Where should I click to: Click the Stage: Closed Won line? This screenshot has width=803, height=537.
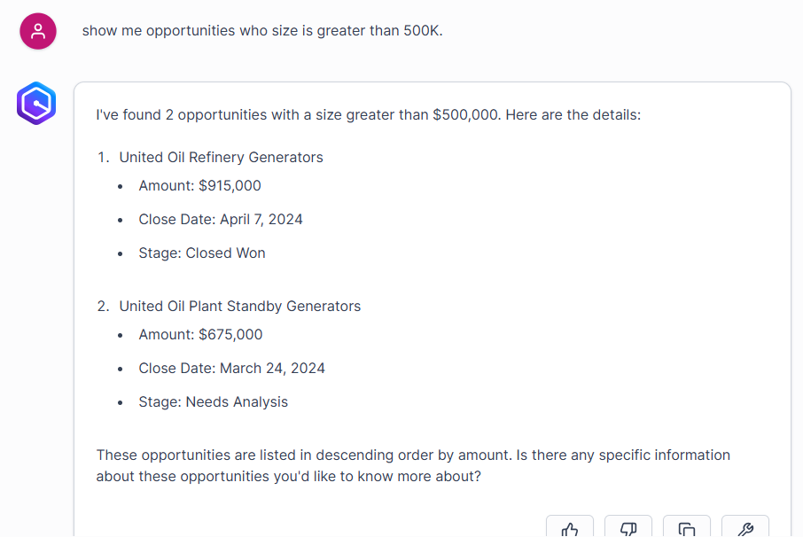(x=202, y=253)
